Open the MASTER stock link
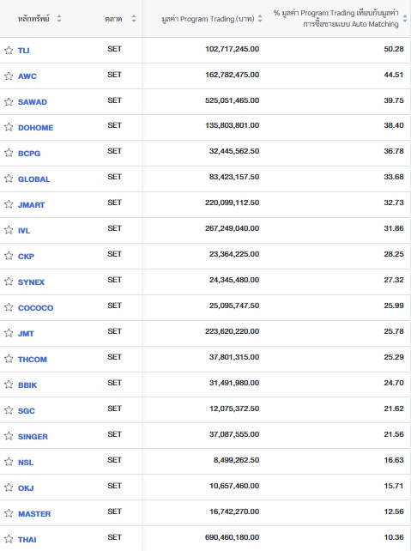The image size is (411, 551). [34, 514]
